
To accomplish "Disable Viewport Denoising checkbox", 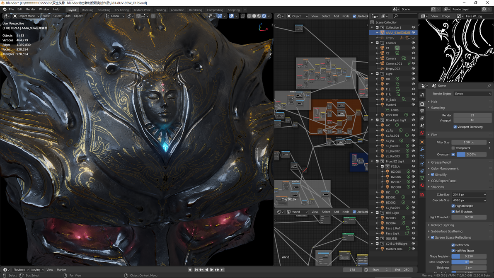I will coord(455,127).
